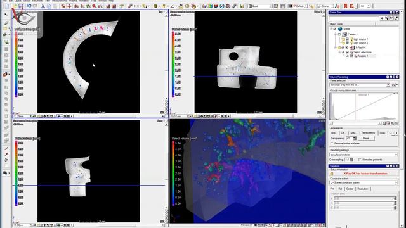The height and width of the screenshot is (228, 406).
Task: Toggle the Camera 1 checkbox
Action: tap(339, 34)
